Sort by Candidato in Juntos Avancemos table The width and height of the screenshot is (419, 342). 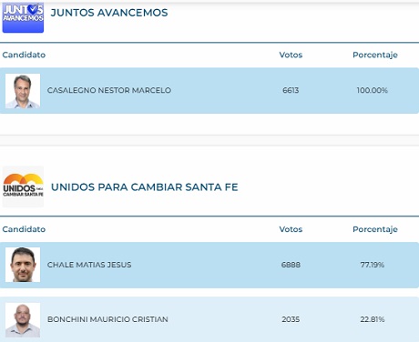coord(24,55)
